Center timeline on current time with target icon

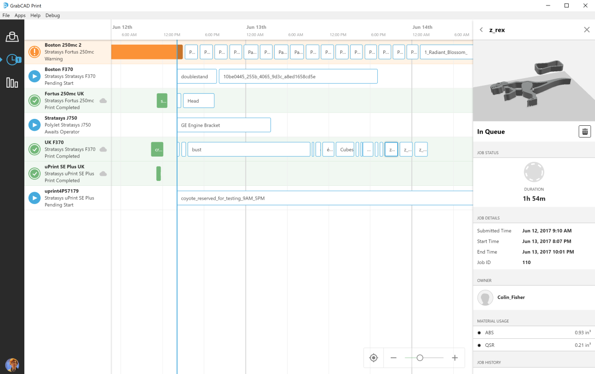tap(374, 358)
